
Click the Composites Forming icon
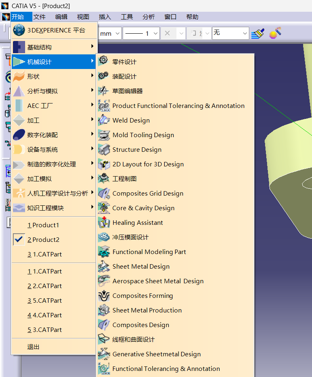[104, 295]
